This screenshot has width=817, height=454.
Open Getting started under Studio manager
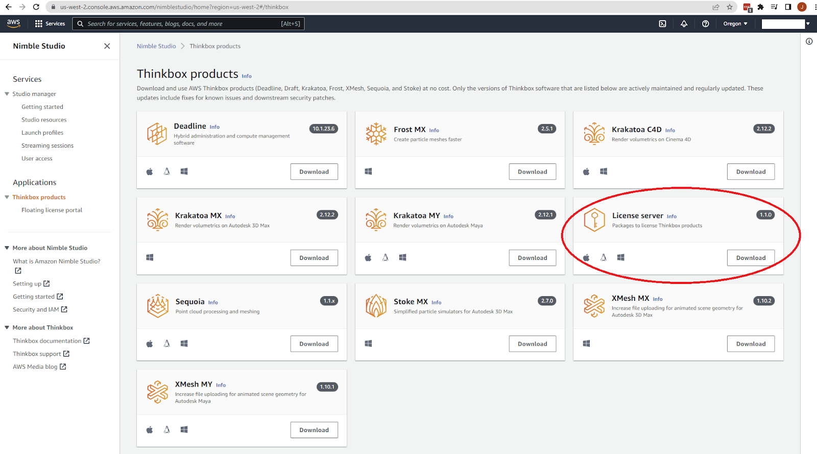pos(42,107)
